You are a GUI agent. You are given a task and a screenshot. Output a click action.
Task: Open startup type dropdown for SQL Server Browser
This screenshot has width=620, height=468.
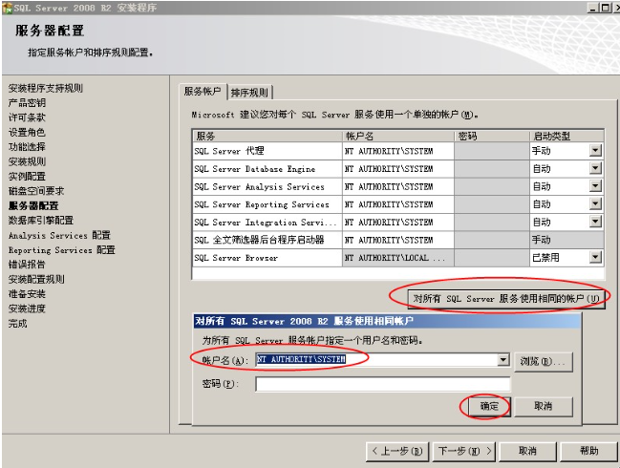(x=595, y=257)
